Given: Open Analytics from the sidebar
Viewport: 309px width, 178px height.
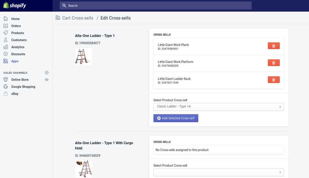Looking at the screenshot, I should pos(18,47).
